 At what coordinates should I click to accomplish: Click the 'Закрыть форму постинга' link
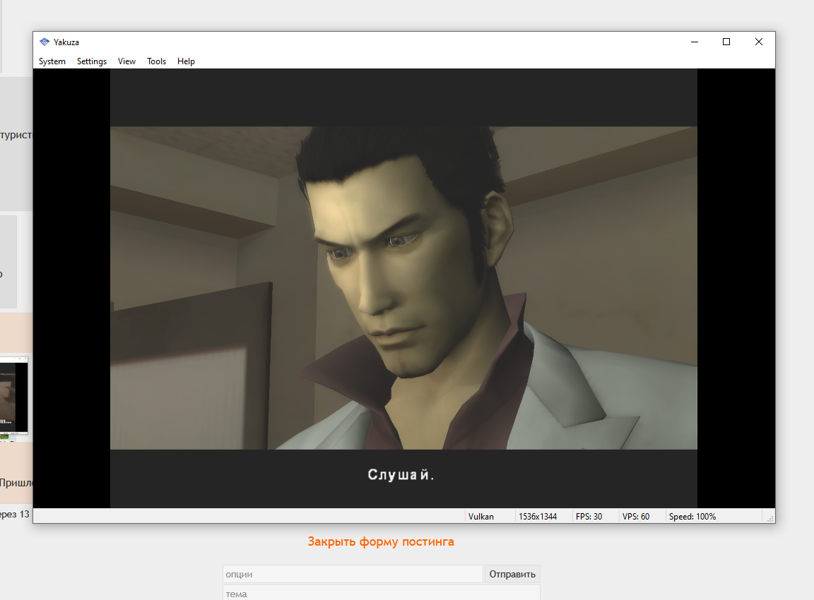pyautogui.click(x=381, y=541)
